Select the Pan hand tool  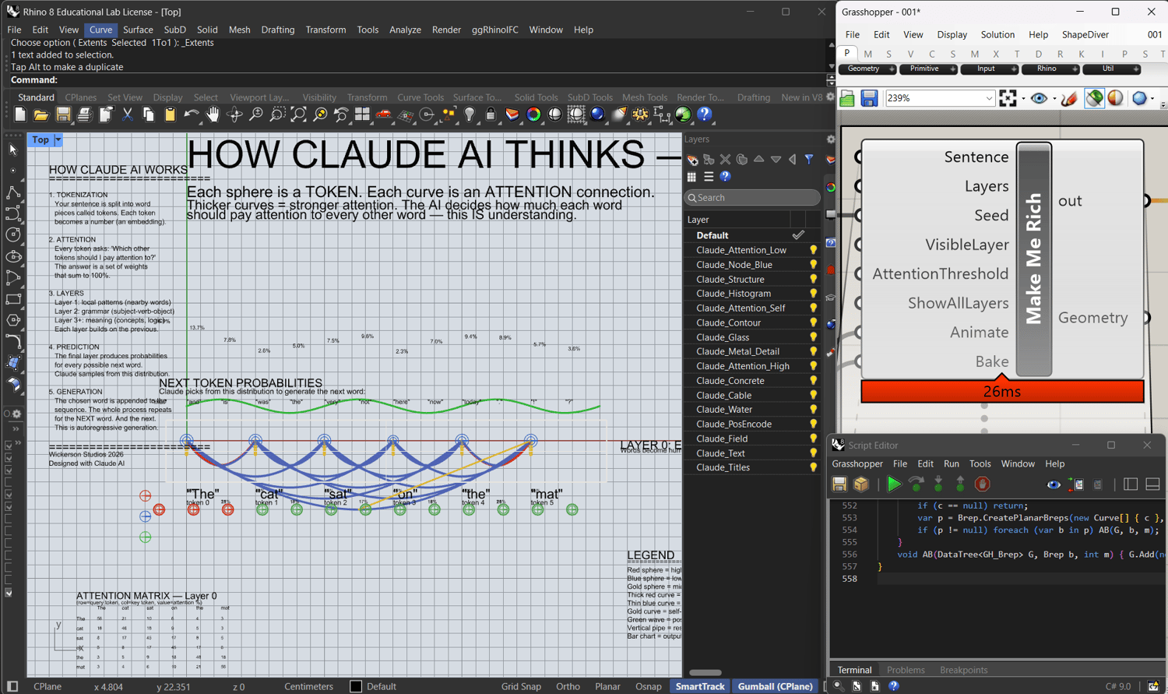(213, 115)
